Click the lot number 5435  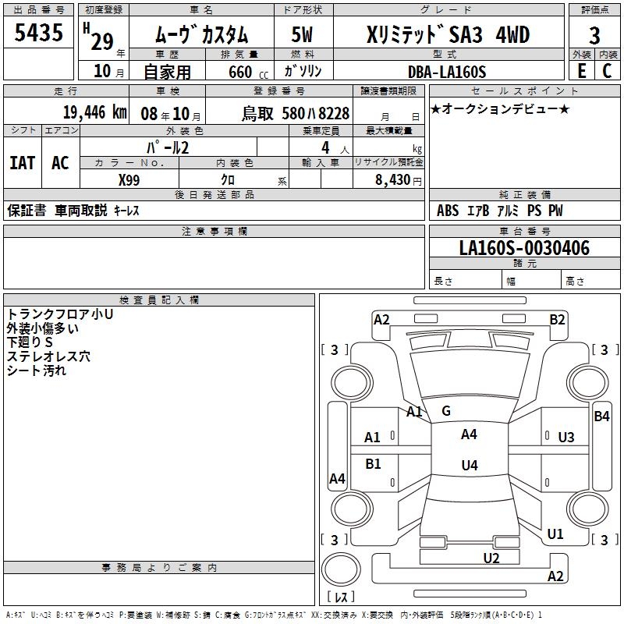point(39,33)
